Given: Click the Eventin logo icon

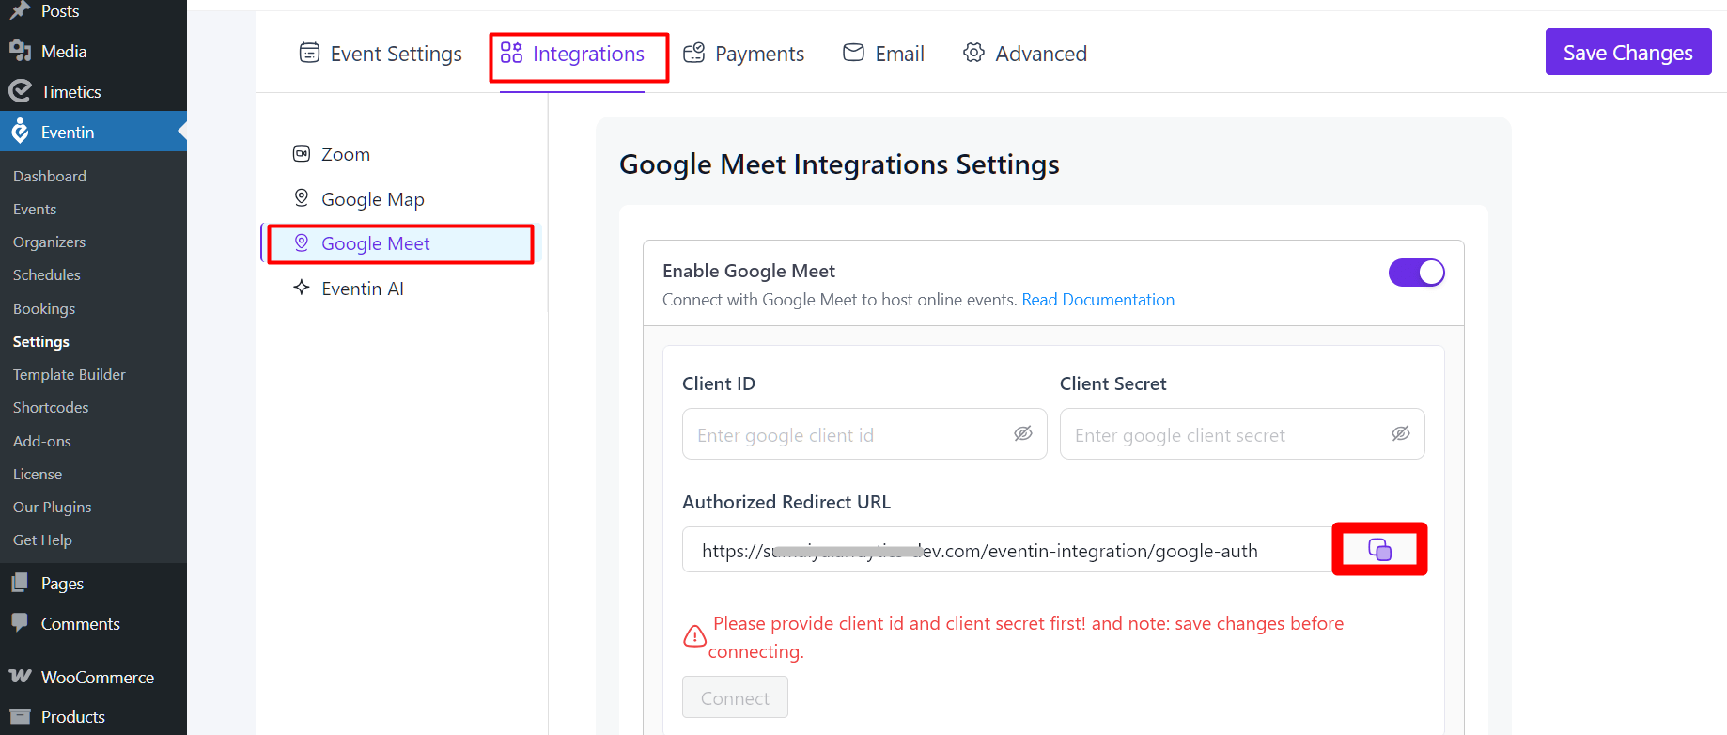Looking at the screenshot, I should (x=20, y=132).
